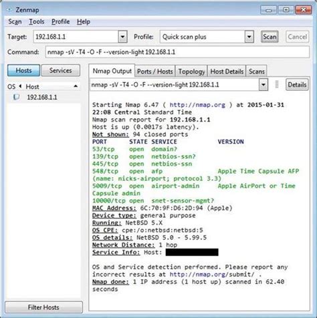This screenshot has width=317, height=318.
Task: Click the Target input field
Action: point(76,37)
